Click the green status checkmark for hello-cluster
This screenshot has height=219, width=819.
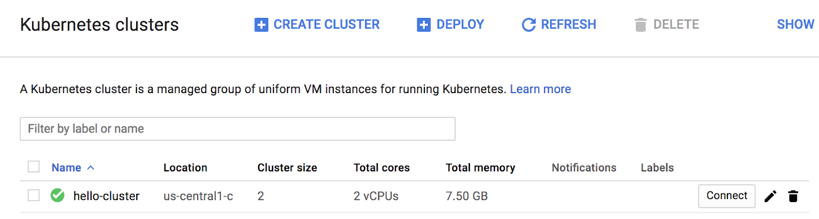(57, 195)
